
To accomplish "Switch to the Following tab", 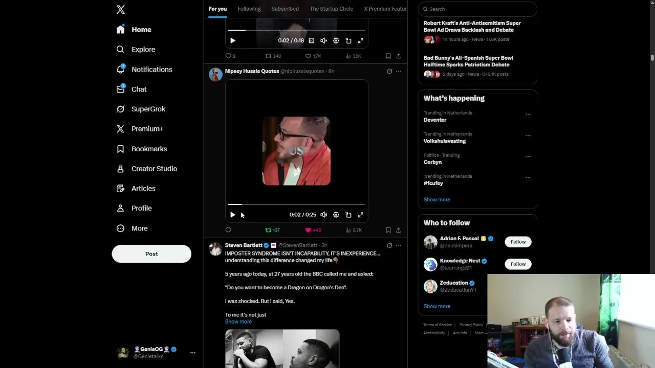I will click(x=249, y=9).
